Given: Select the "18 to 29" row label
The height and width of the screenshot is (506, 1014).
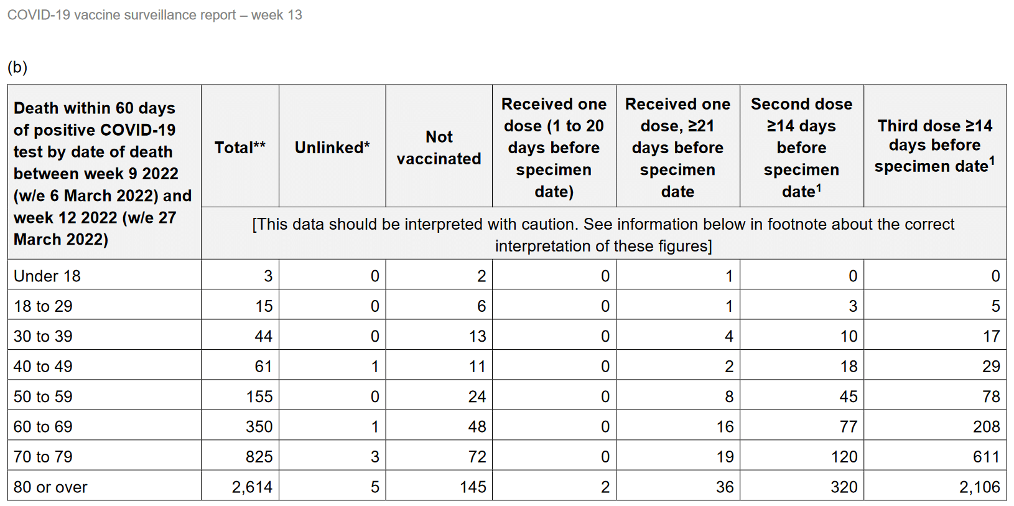Looking at the screenshot, I should (43, 306).
